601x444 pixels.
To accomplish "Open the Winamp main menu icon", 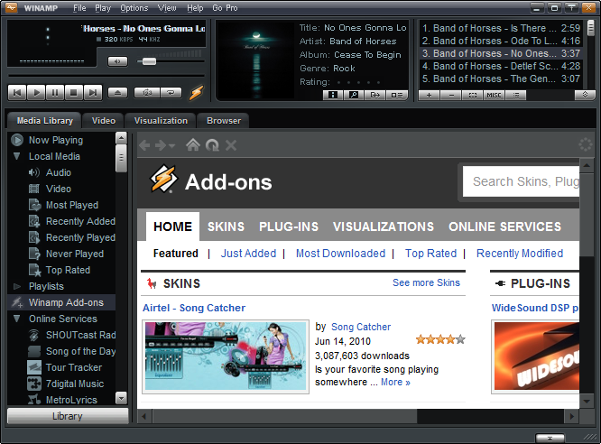I will click(11, 7).
